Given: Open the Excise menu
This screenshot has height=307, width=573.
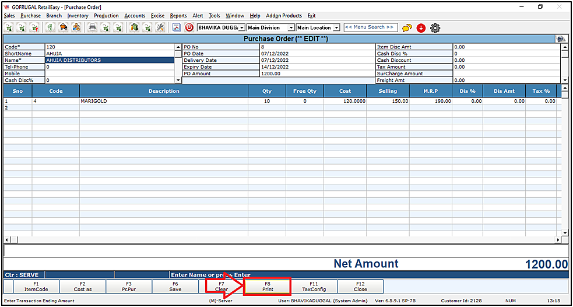Looking at the screenshot, I should [x=157, y=16].
